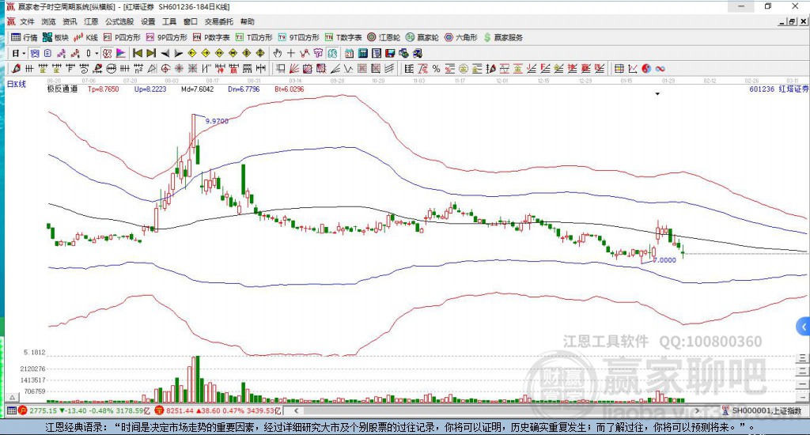This screenshot has height=435, width=810.
Task: Click the Md=7.6042 value
Action: [x=197, y=89]
